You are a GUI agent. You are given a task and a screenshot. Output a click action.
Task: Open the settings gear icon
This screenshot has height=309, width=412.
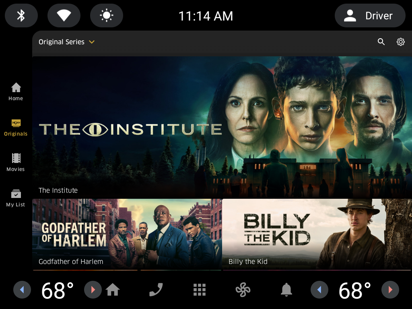(x=400, y=42)
